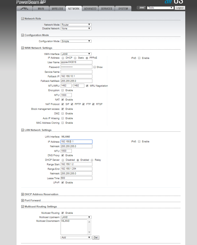Enable MAC Address Cloning checkbox
This screenshot has width=197, height=245.
point(62,123)
